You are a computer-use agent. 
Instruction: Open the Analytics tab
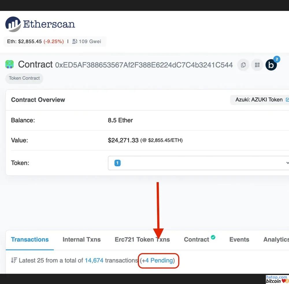(x=276, y=240)
